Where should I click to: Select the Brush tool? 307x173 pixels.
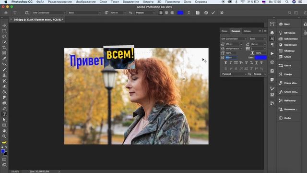tap(4, 70)
